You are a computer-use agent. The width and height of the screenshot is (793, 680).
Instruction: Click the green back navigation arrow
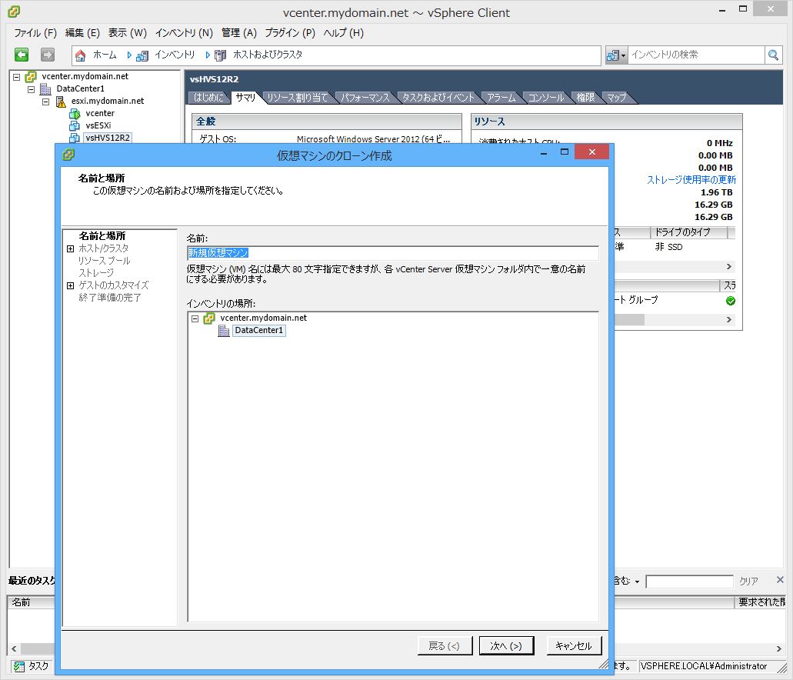[22, 55]
